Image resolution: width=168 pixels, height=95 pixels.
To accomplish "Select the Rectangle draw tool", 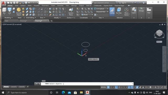I will [42, 15].
